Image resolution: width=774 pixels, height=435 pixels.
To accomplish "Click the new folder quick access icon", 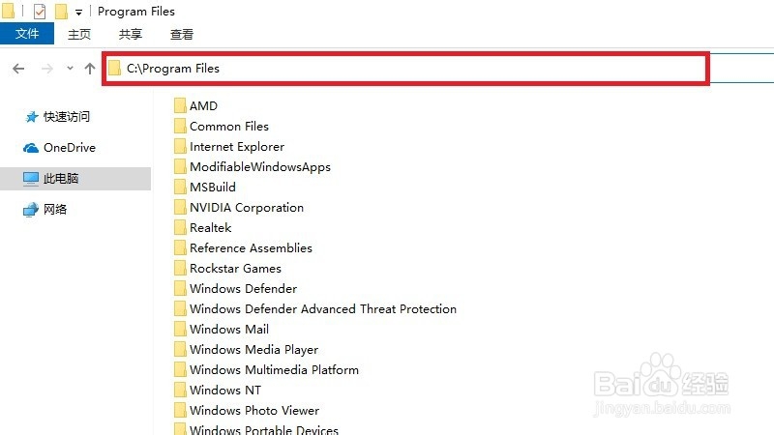I will pos(61,11).
